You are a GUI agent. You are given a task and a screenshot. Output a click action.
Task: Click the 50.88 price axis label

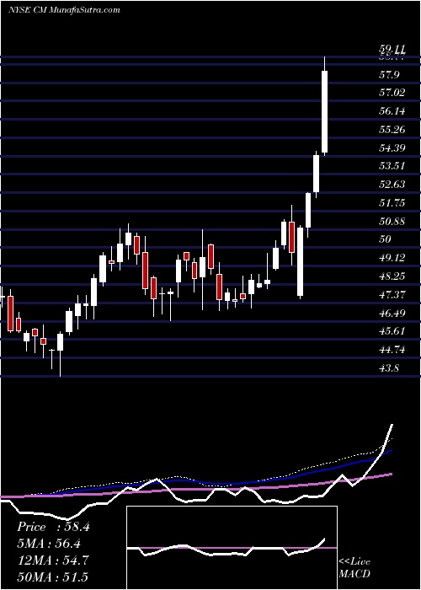[x=392, y=221]
